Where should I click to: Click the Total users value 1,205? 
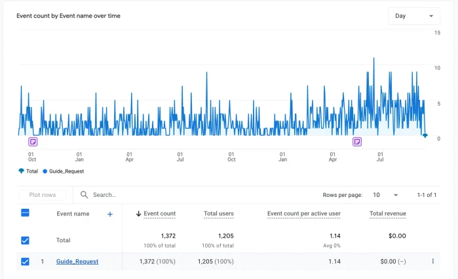[226, 236]
